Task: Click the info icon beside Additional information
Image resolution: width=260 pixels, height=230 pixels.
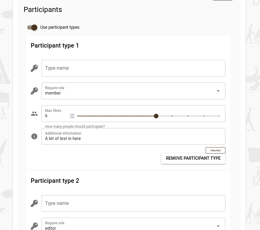Action: (x=34, y=136)
